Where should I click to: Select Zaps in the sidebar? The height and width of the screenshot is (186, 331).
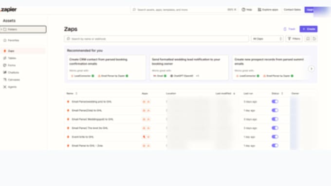click(x=23, y=51)
